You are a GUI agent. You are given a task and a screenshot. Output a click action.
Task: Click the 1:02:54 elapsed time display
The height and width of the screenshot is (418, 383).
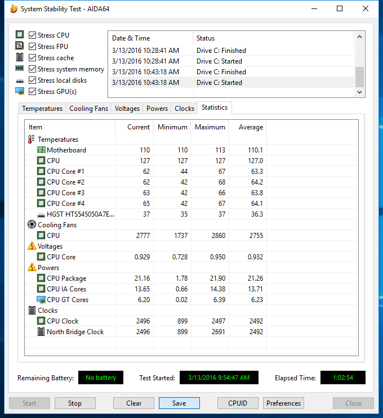(x=343, y=377)
